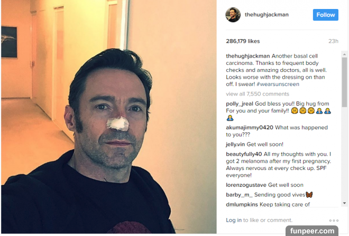Screen dimensions: 349x236
Task: Click the Follow button
Action: click(x=325, y=15)
